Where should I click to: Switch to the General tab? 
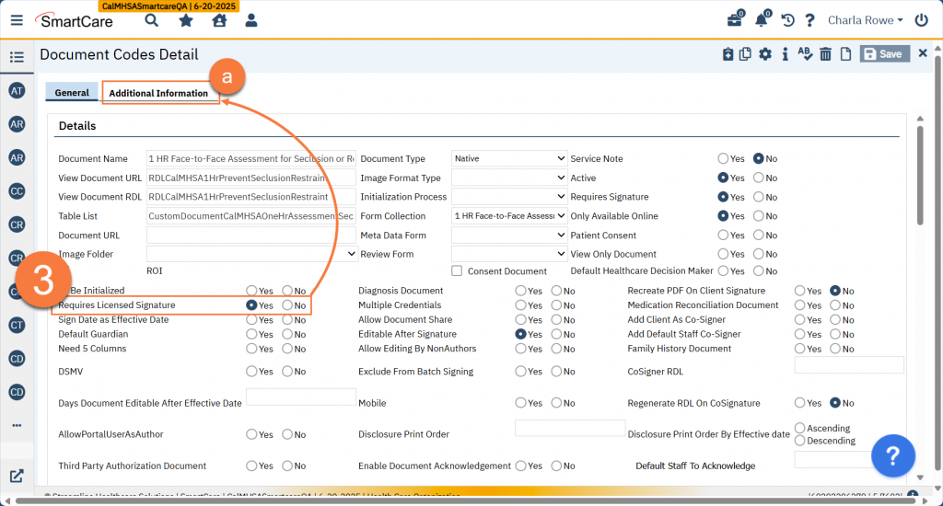pos(72,93)
